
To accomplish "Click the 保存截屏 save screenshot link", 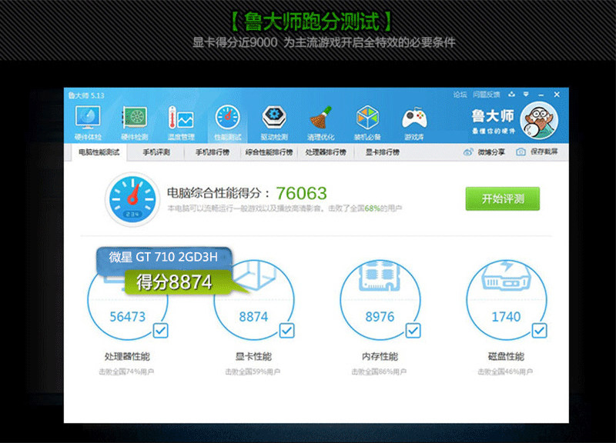I will 544,152.
